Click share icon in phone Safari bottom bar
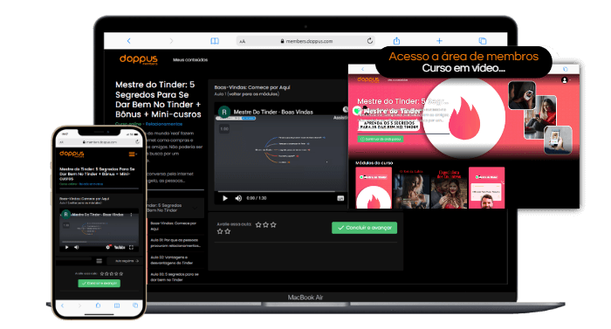Viewport: 611px width, 329px height. 98,305
